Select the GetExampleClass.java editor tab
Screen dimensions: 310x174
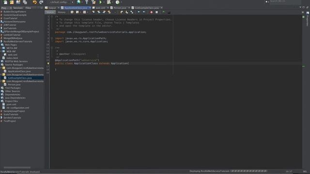146,8
